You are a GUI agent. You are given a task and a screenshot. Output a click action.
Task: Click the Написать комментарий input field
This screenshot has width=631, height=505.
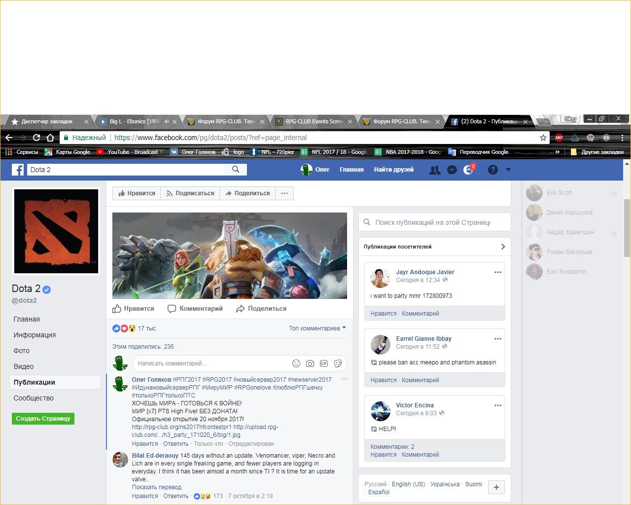(239, 363)
